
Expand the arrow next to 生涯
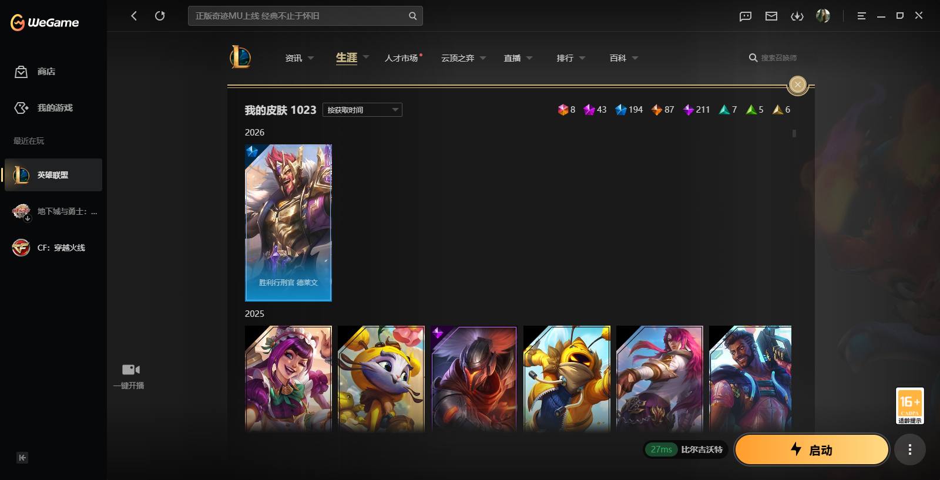[366, 57]
